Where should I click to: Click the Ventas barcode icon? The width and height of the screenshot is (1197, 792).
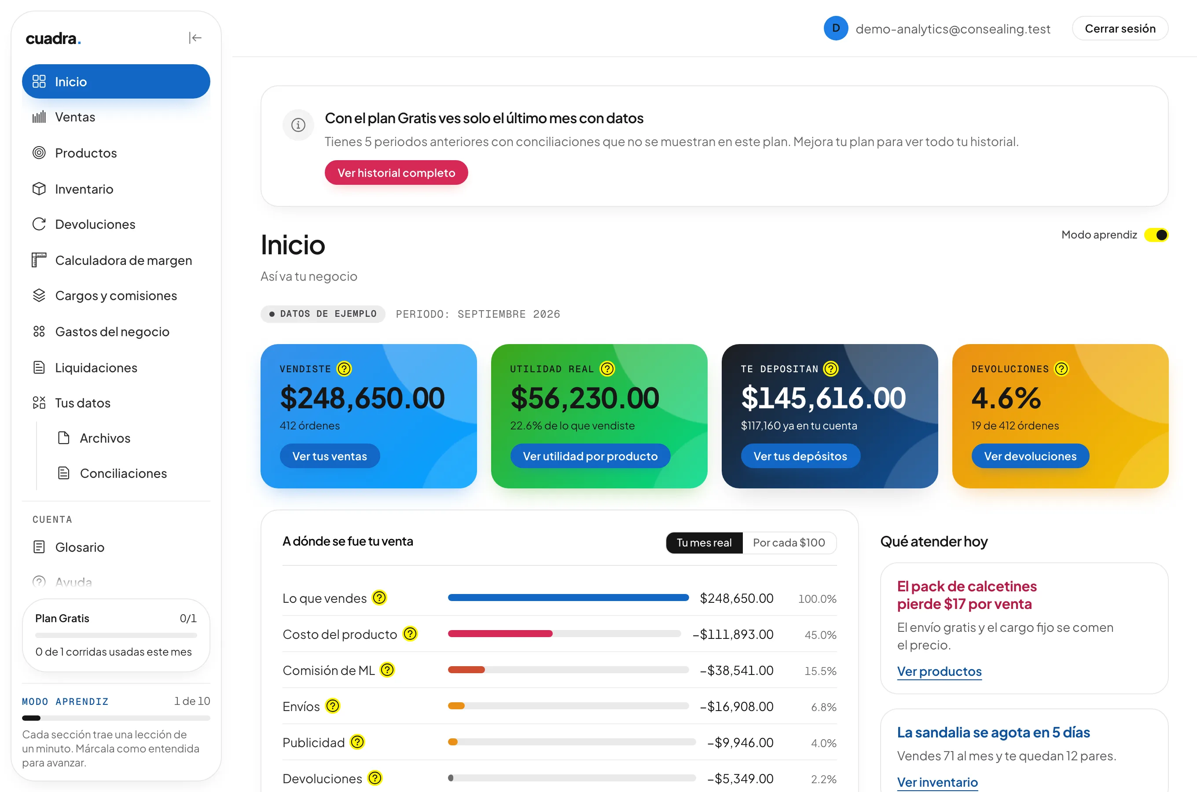[x=39, y=117]
